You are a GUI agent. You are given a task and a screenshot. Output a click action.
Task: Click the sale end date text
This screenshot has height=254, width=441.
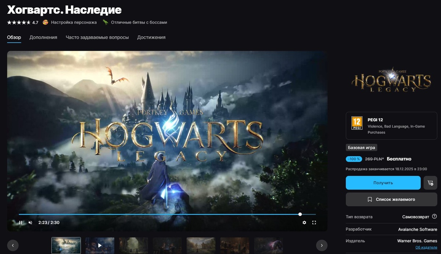pos(386,169)
